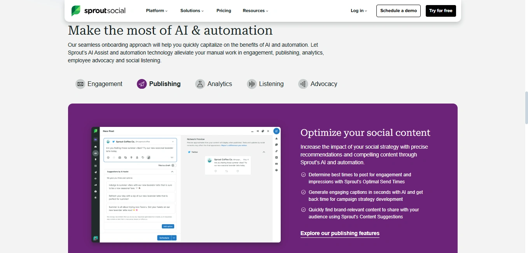Image resolution: width=528 pixels, height=253 pixels.
Task: Click the AI Assist icon in compose toolbar
Action: [x=149, y=158]
